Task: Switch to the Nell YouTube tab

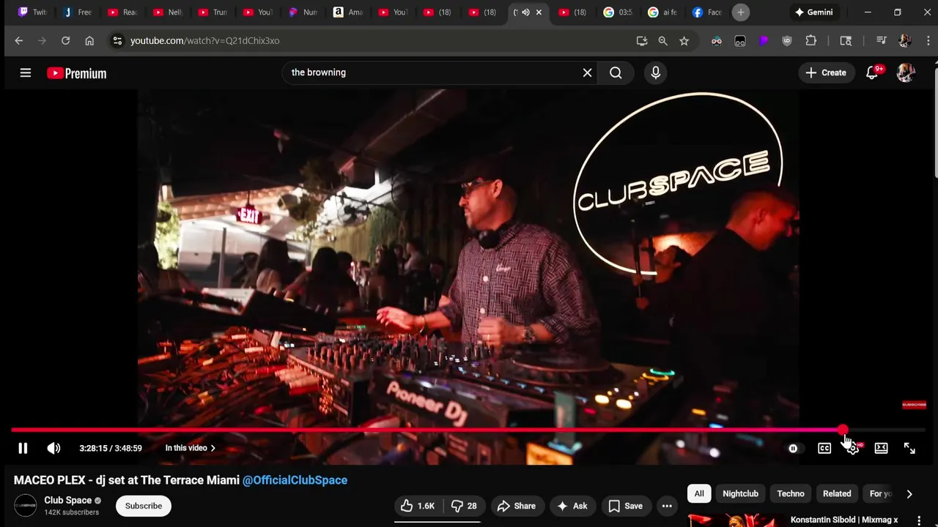Action: click(167, 12)
